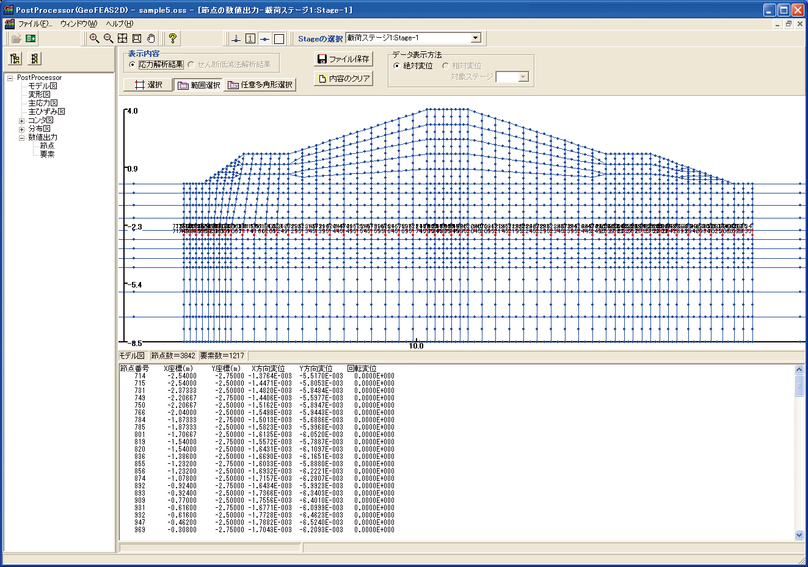Viewport: 808px width, 567px height.
Task: Select 絶対変位 radio button
Action: tap(397, 66)
